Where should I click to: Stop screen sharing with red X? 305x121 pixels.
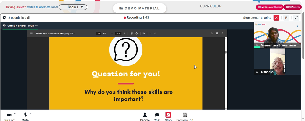coord(276,18)
